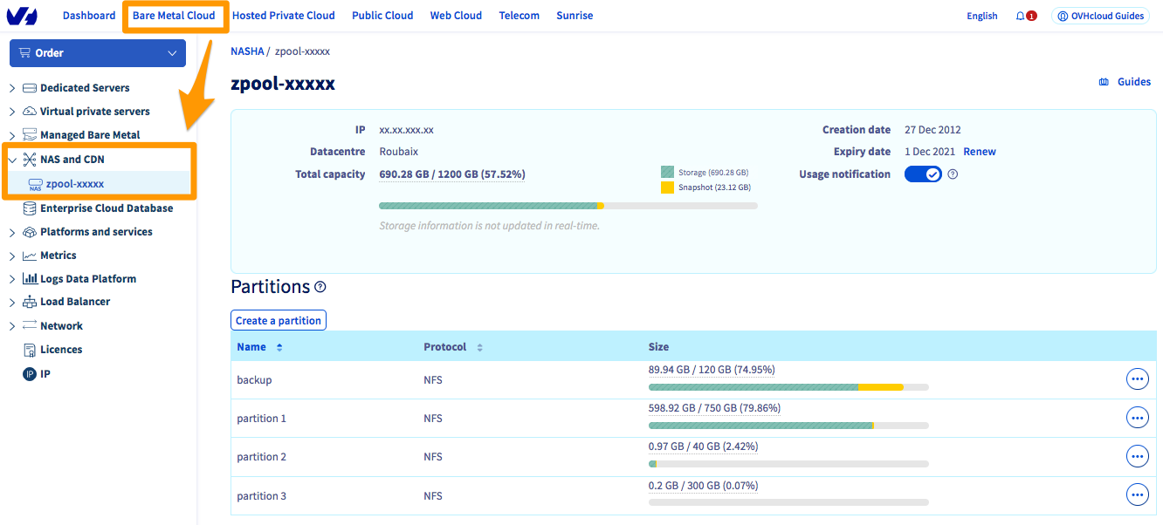
Task: Click Usage notification help icon
Action: point(953,174)
